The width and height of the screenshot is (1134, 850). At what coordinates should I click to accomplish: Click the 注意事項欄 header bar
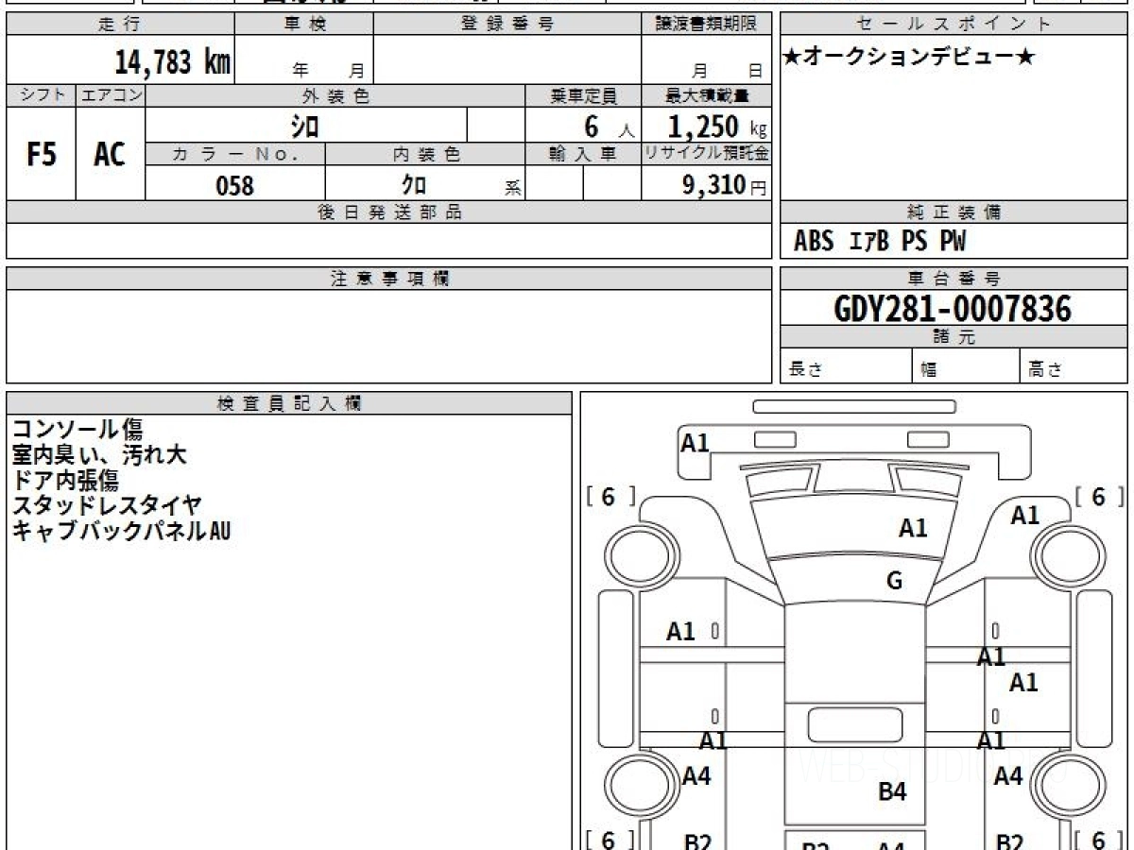click(x=389, y=279)
